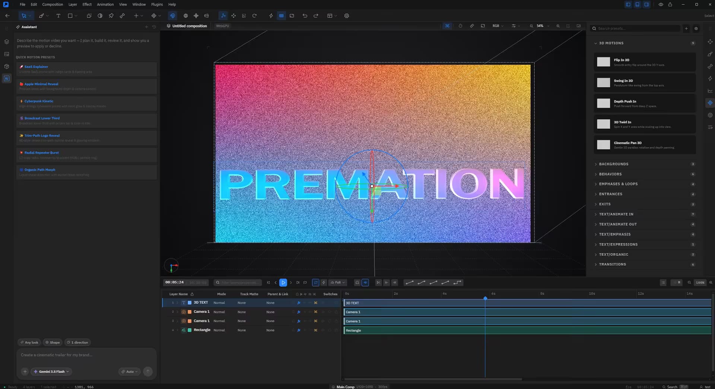Screen dimensions: 715x389
Task: Click the rotate tool icon
Action: 254,16
